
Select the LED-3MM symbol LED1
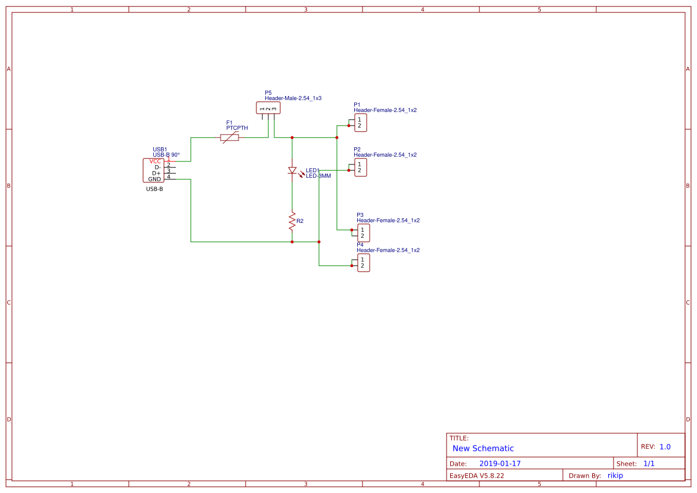click(x=293, y=170)
